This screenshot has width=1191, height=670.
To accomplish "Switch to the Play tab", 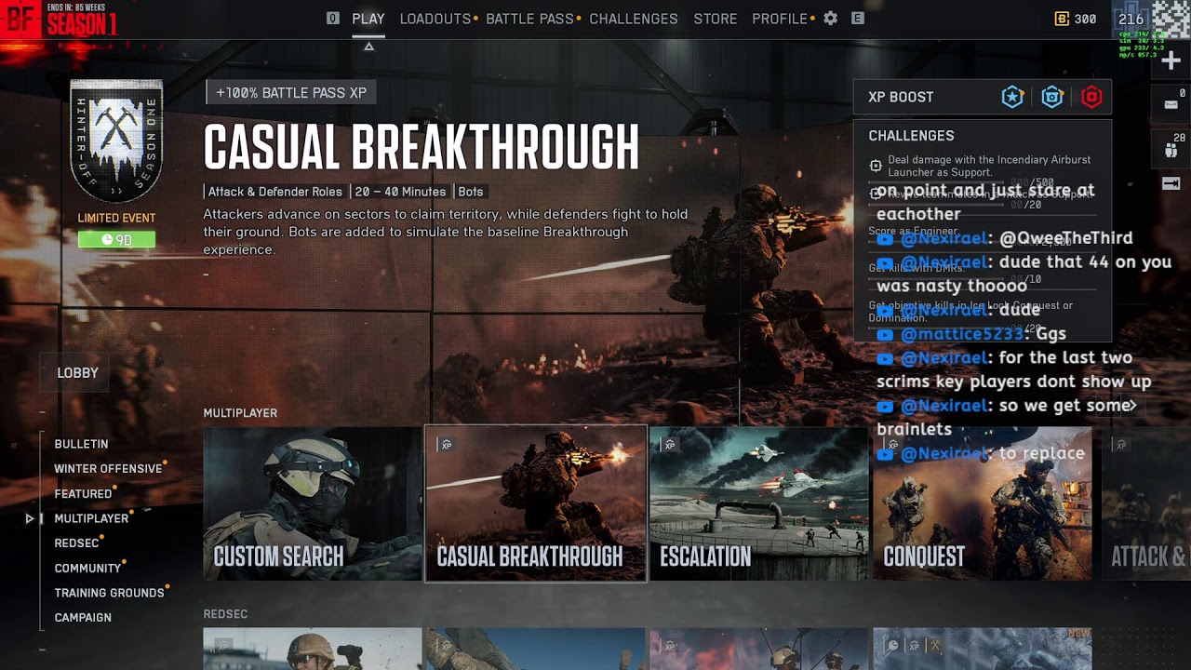I will [x=368, y=19].
